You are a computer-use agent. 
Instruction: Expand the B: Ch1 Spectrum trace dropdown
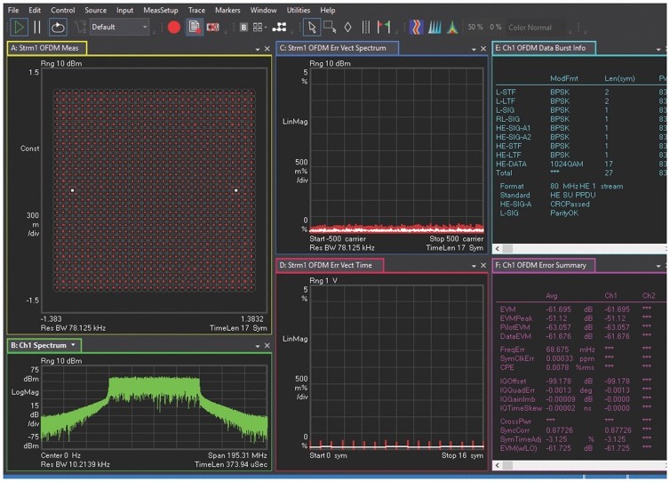click(74, 344)
